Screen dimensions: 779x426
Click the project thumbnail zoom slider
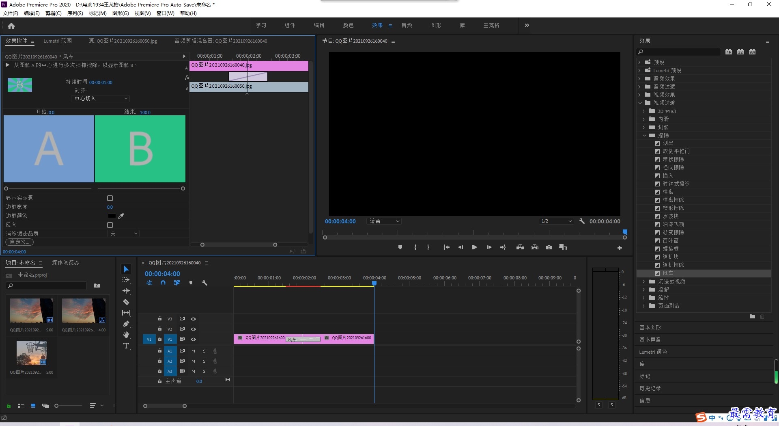[56, 406]
